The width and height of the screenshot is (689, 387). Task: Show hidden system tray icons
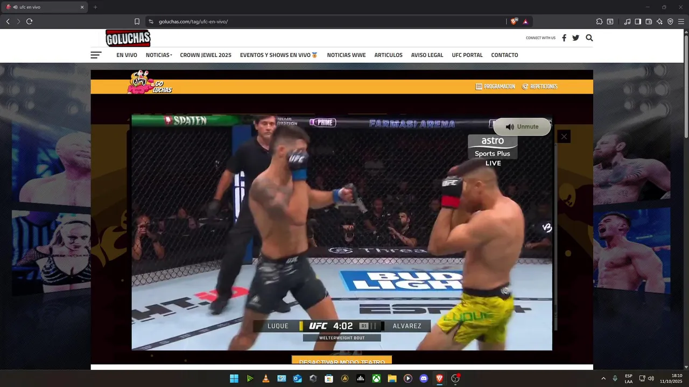point(603,378)
